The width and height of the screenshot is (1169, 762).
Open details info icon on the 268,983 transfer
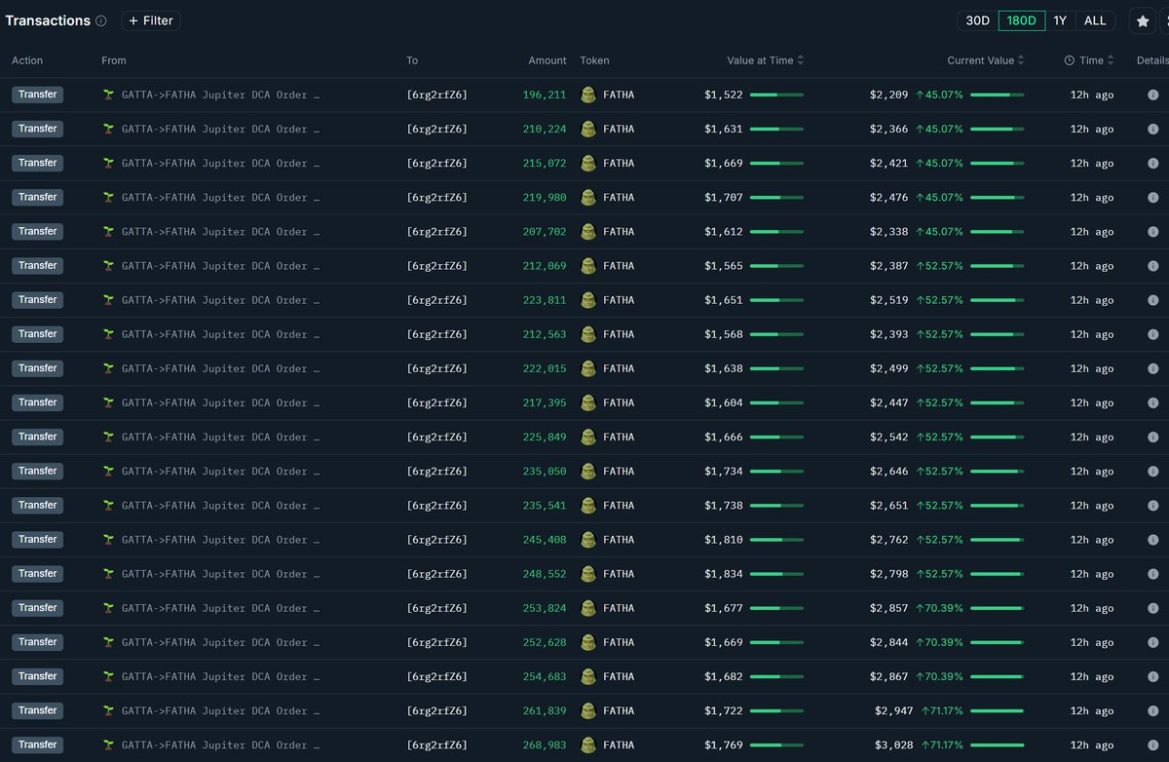[1153, 744]
